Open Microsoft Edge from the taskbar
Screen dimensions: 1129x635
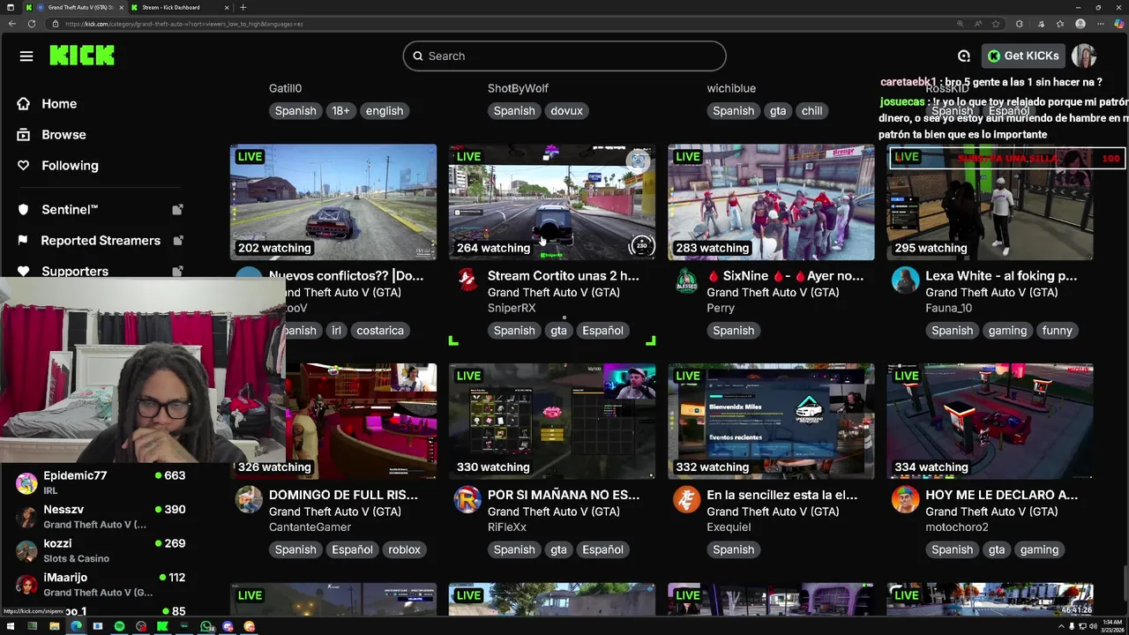[76, 626]
